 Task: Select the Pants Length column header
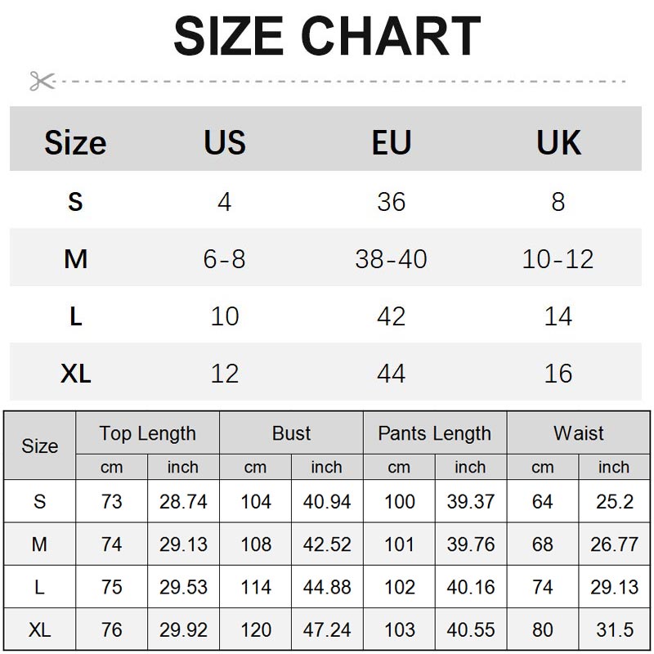[x=434, y=433]
